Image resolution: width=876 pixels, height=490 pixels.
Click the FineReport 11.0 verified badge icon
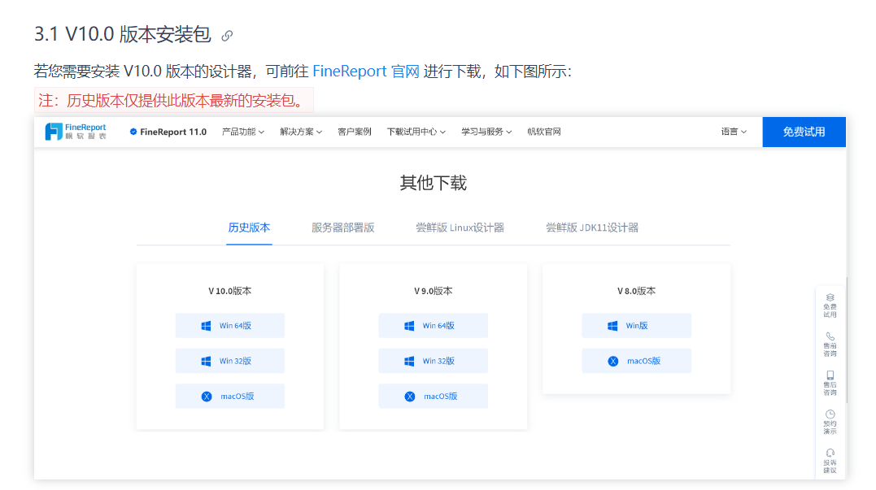[x=133, y=132]
